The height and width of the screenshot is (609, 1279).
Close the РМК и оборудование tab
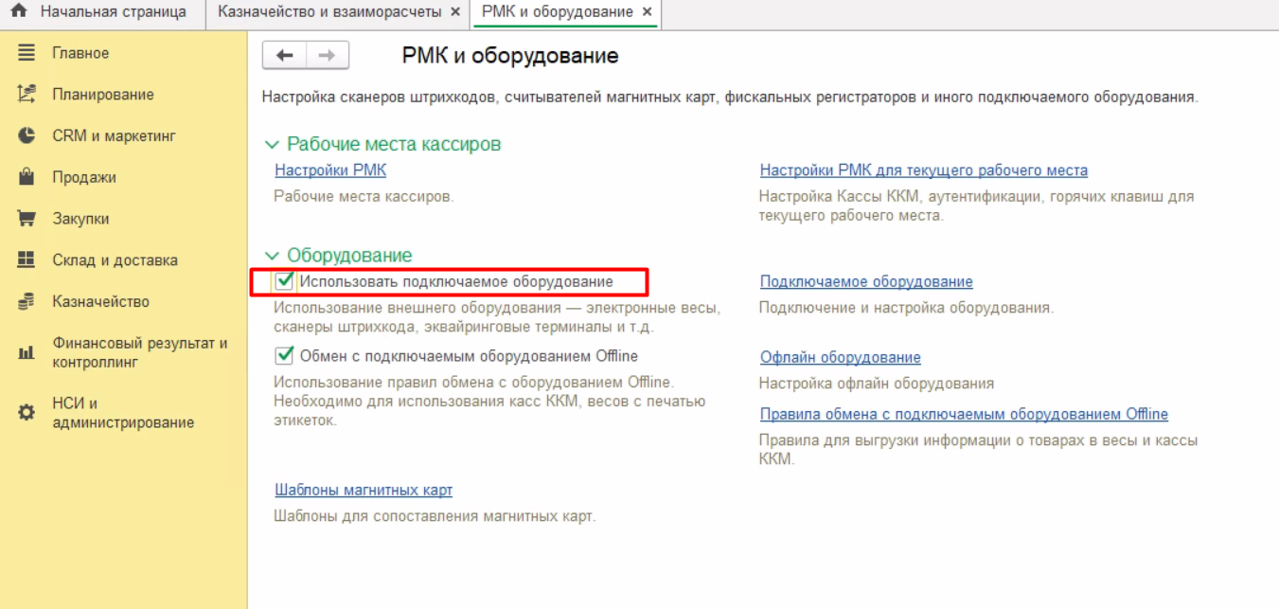click(647, 12)
